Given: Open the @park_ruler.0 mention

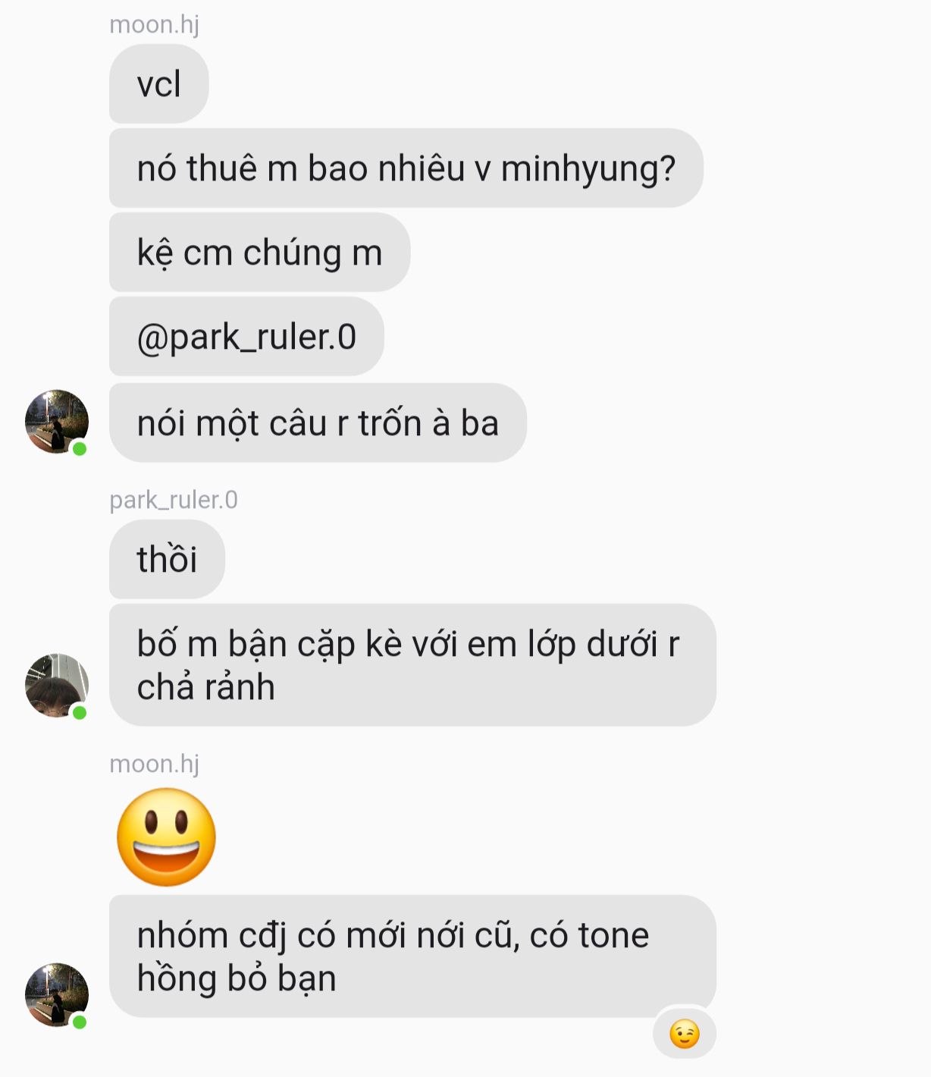Looking at the screenshot, I should (246, 337).
